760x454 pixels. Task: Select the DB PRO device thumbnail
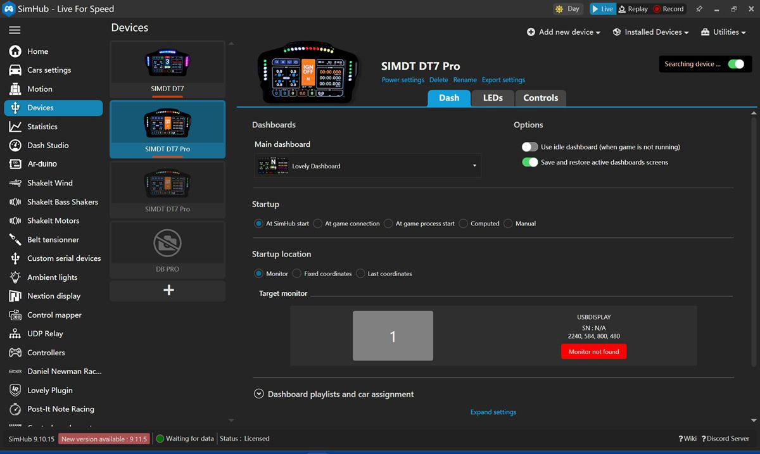click(168, 249)
